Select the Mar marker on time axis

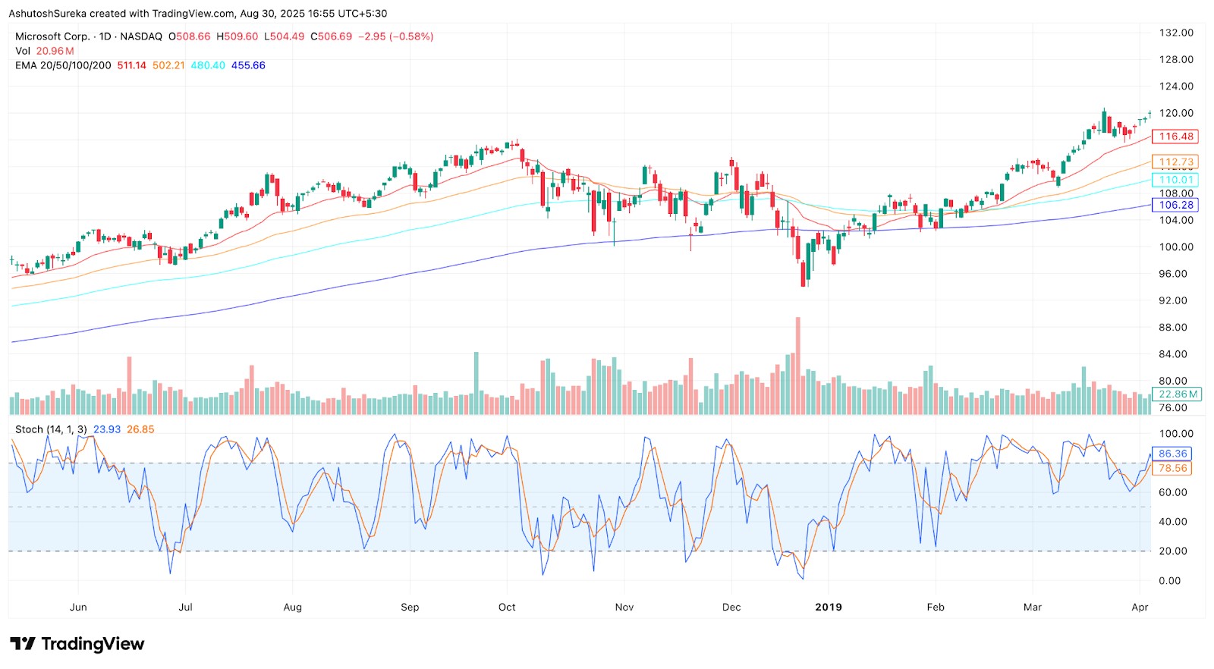click(1033, 608)
